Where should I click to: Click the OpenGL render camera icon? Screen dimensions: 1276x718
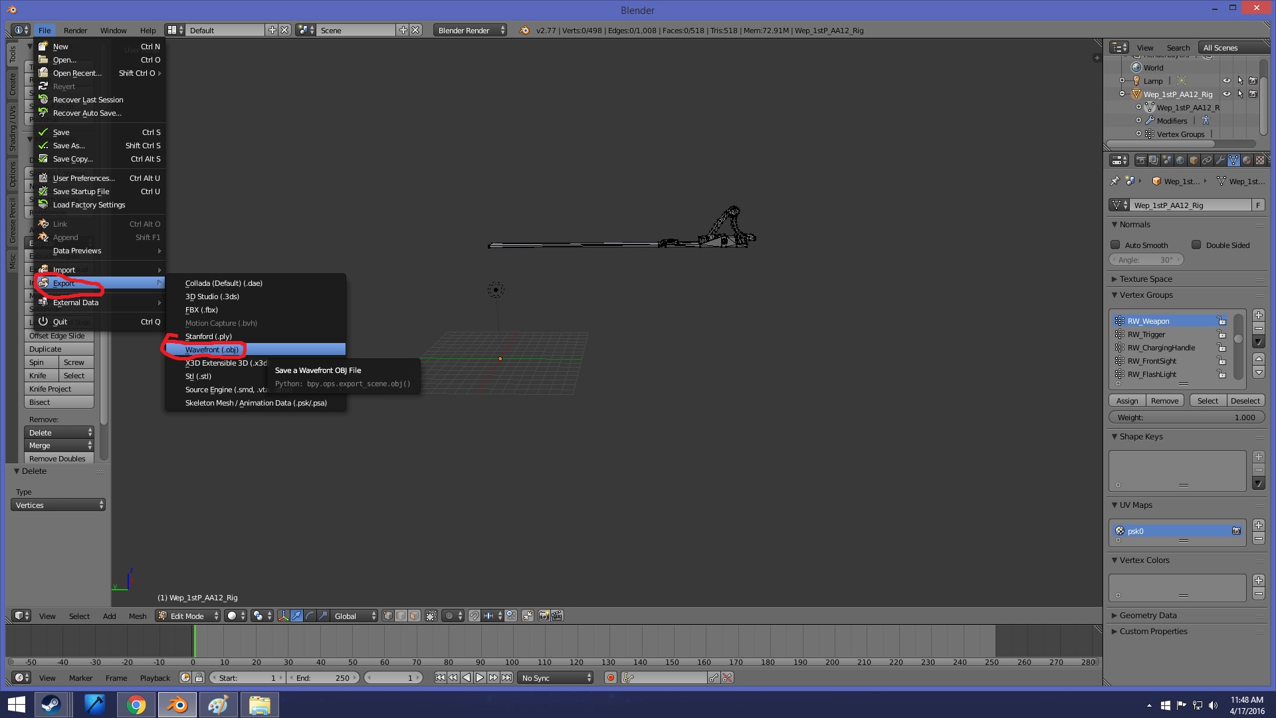tap(543, 616)
